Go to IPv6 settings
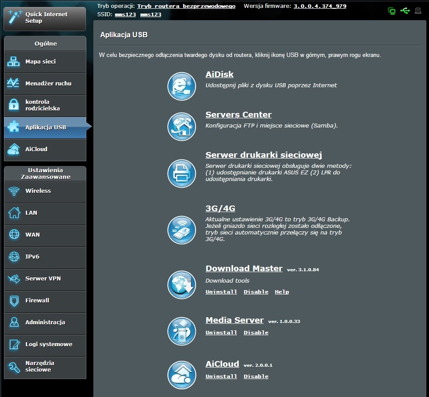The height and width of the screenshot is (397, 429). [x=45, y=258]
